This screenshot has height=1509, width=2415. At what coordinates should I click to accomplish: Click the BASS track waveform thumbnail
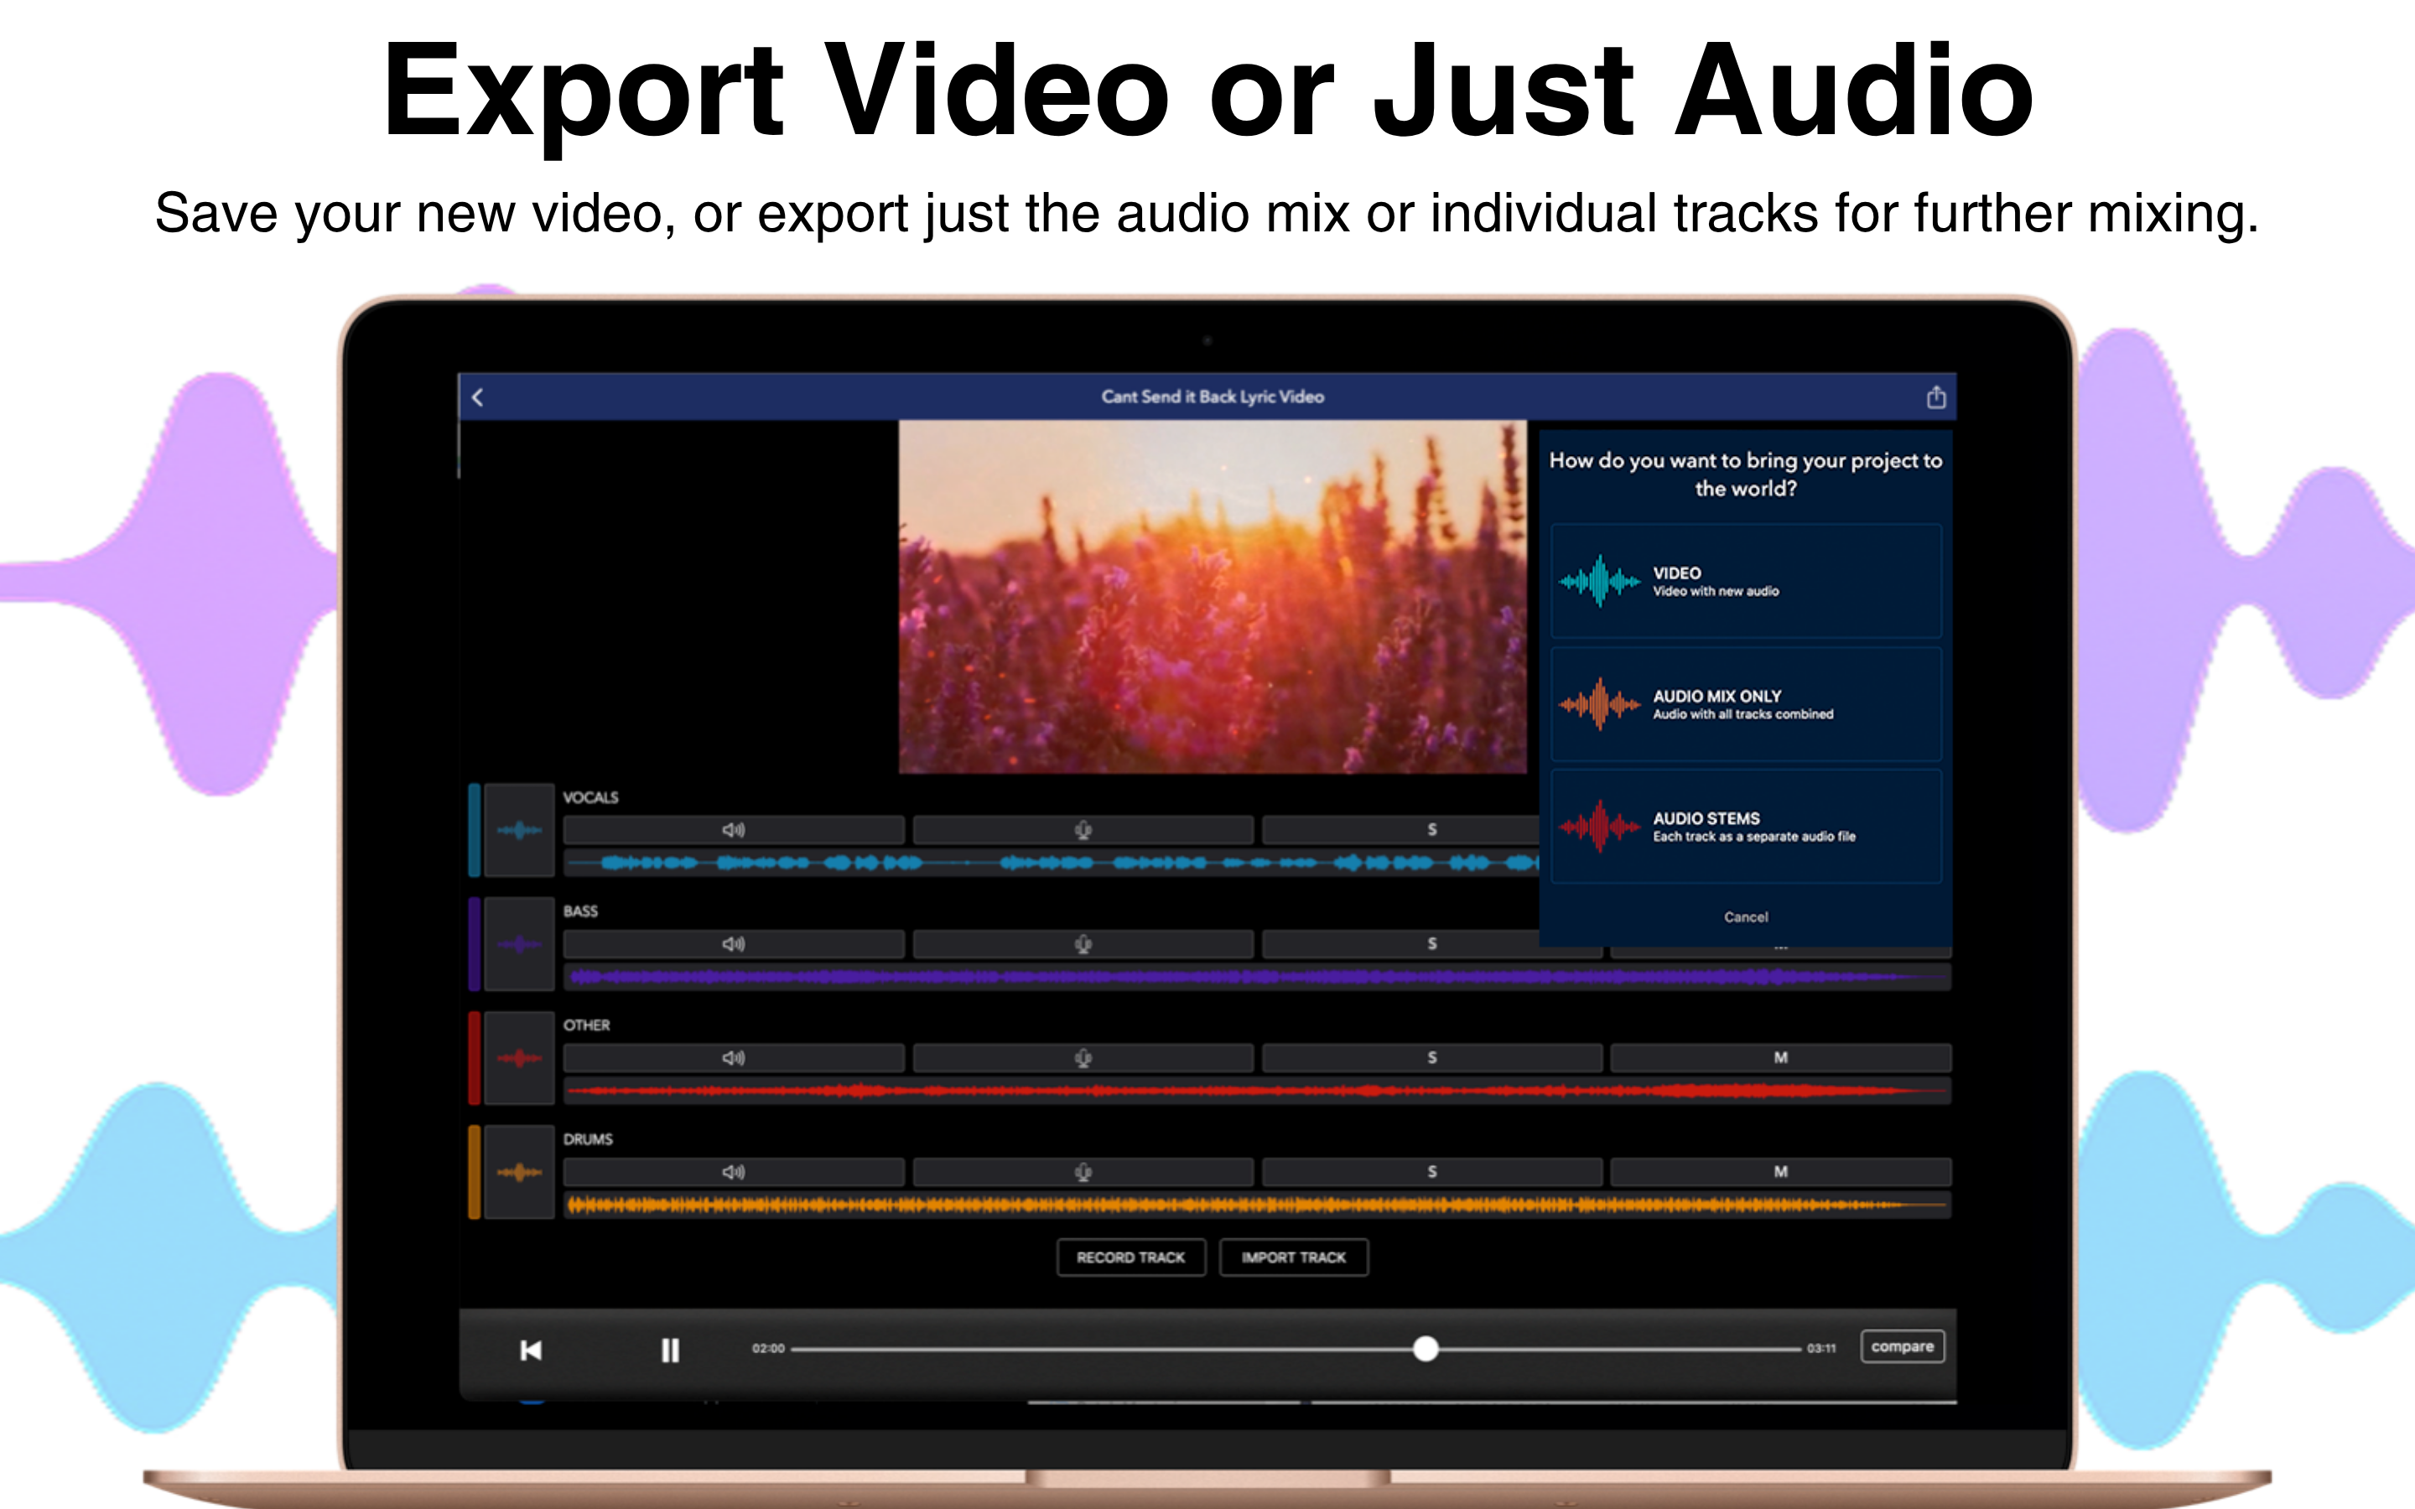tap(519, 944)
